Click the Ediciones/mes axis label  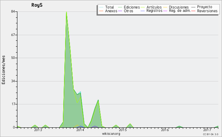(x=3, y=70)
